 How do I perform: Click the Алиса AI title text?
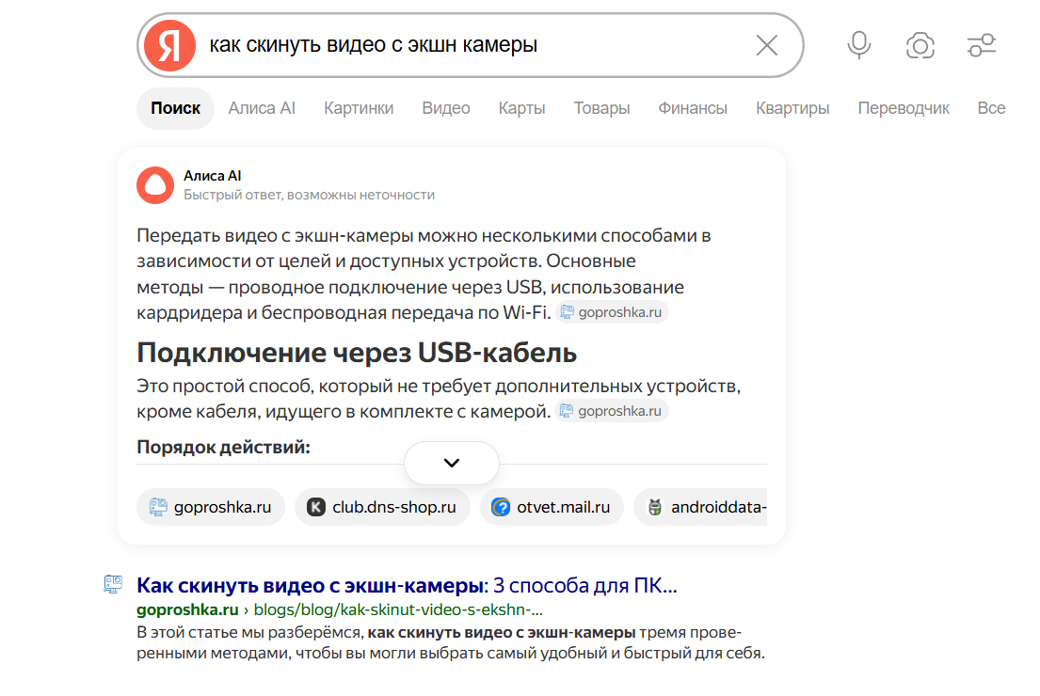[213, 176]
